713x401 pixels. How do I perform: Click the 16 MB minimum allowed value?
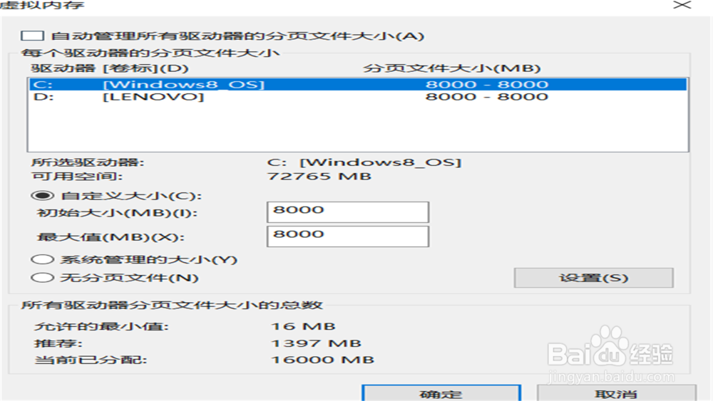pyautogui.click(x=303, y=326)
